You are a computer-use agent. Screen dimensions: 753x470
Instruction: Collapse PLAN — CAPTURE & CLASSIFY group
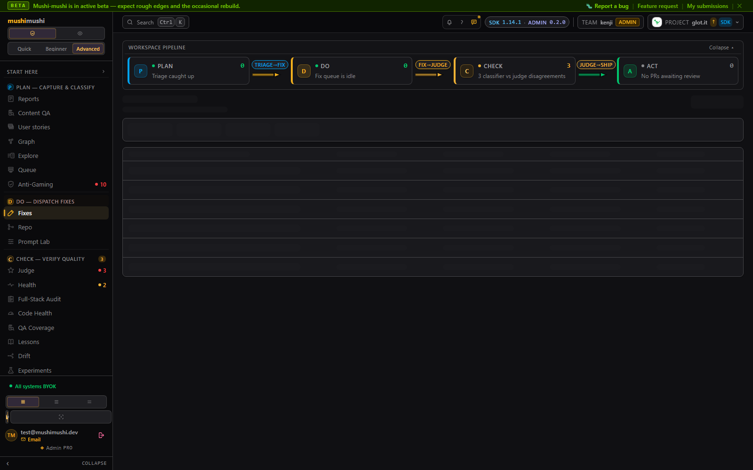56,87
